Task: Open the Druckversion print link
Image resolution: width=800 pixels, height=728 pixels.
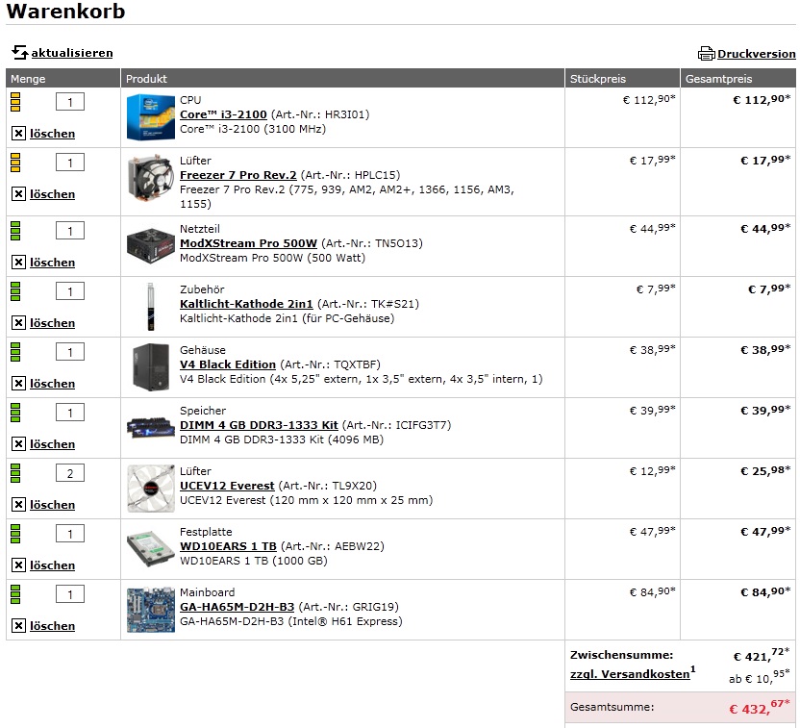Action: click(x=756, y=54)
